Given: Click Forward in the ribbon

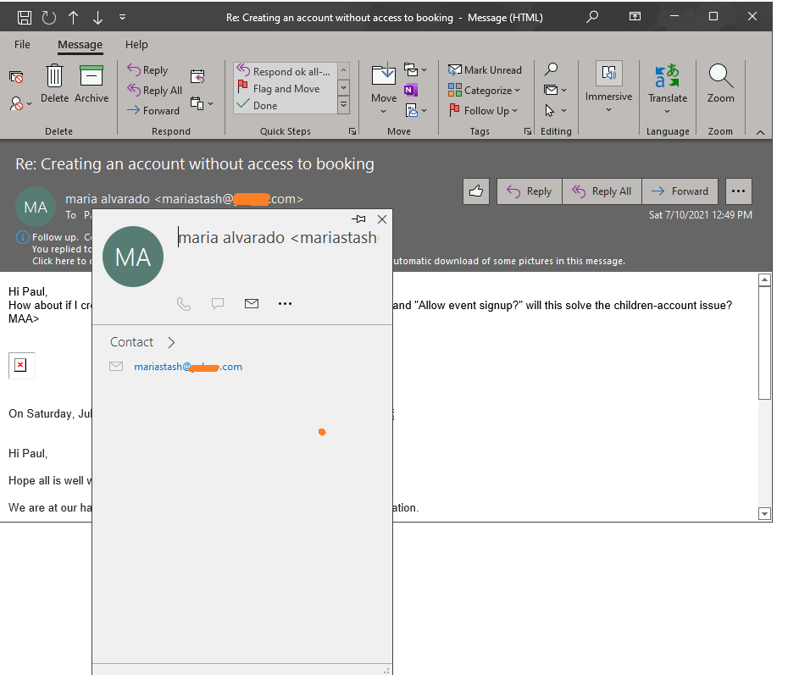Looking at the screenshot, I should (154, 111).
